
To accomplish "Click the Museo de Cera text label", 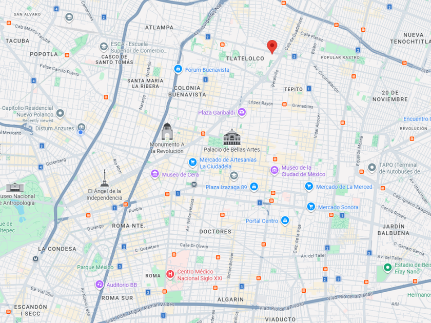I will 180,175.
